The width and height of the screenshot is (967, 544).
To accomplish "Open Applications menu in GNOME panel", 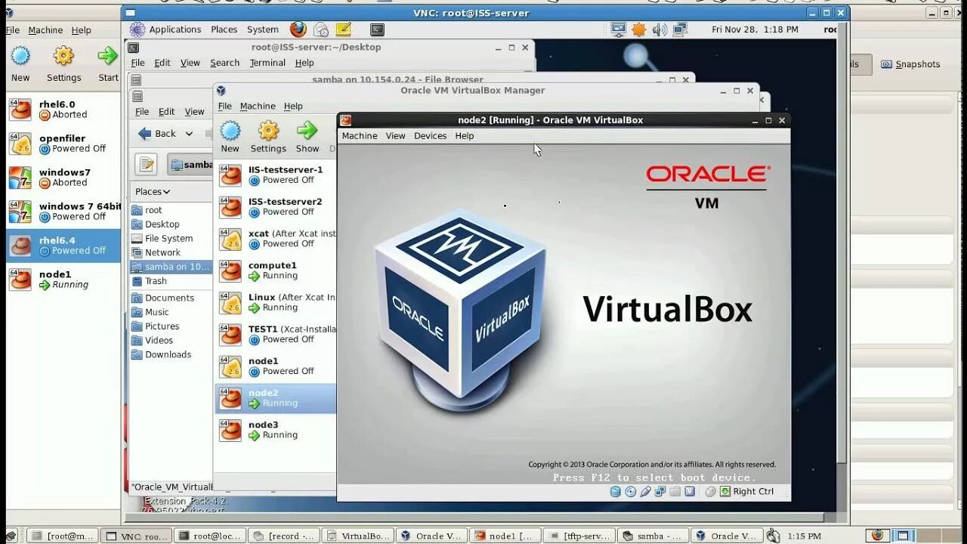I will [x=175, y=29].
